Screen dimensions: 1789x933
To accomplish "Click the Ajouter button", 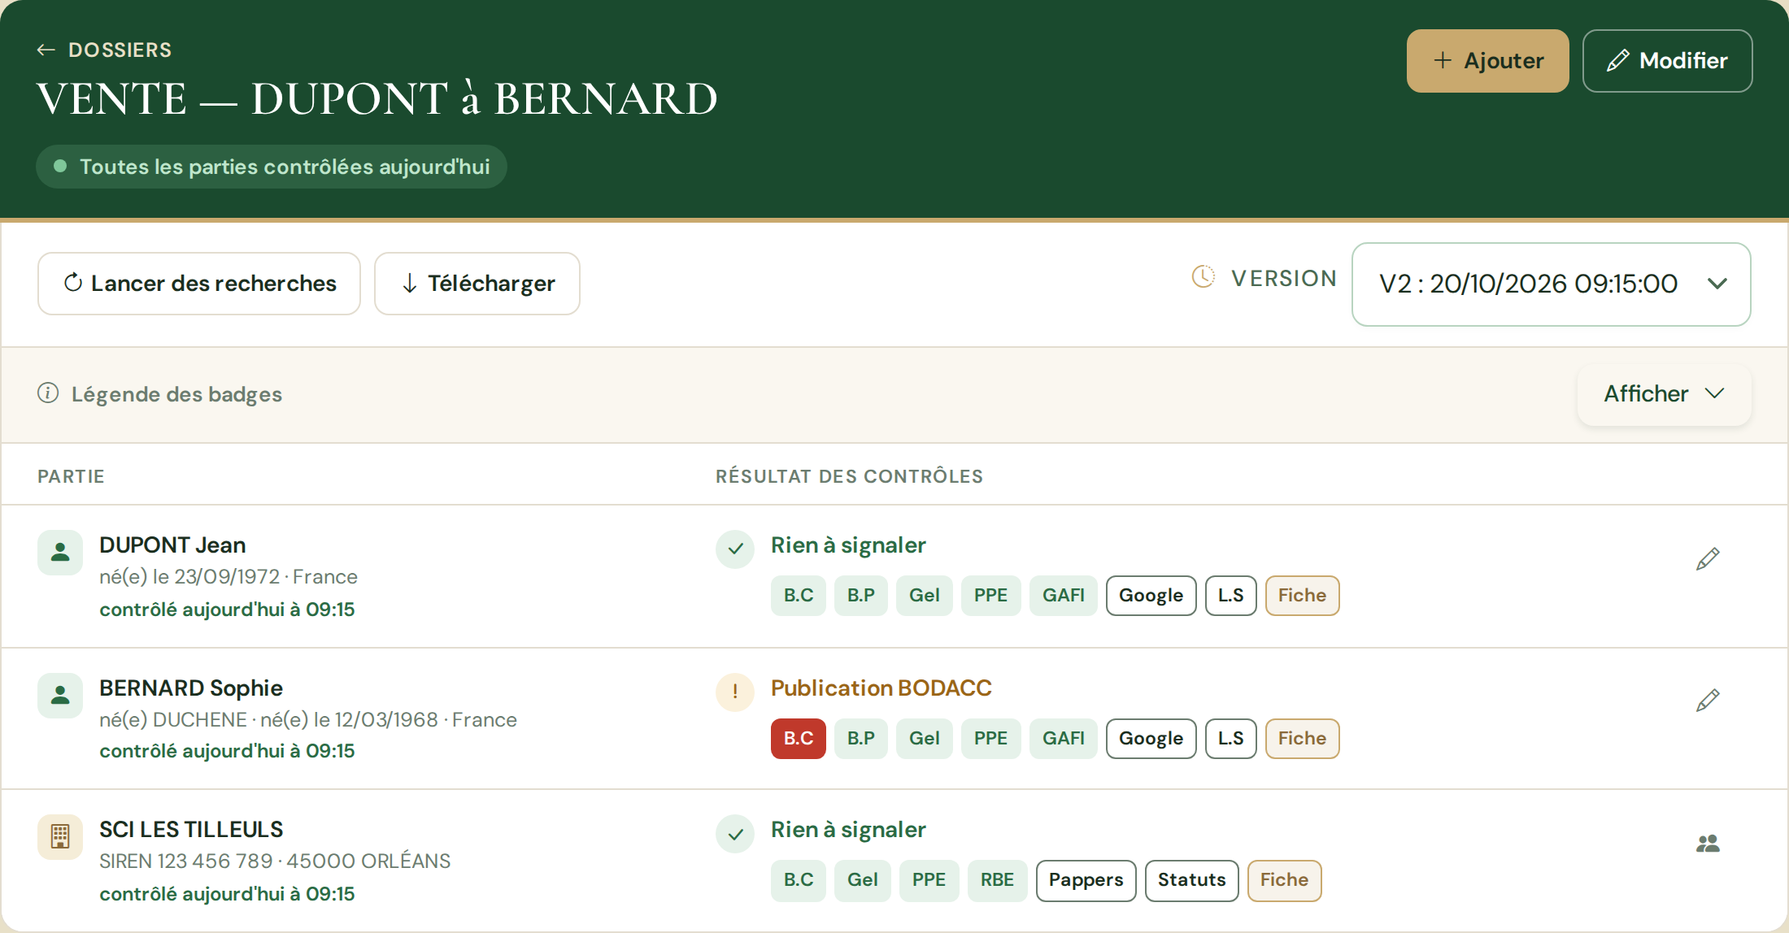I will pos(1487,61).
